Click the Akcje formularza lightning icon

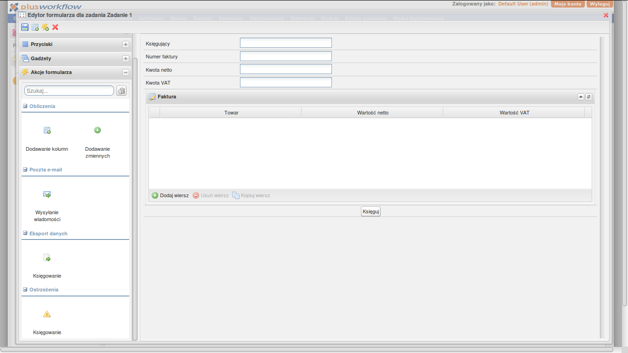[x=25, y=72]
